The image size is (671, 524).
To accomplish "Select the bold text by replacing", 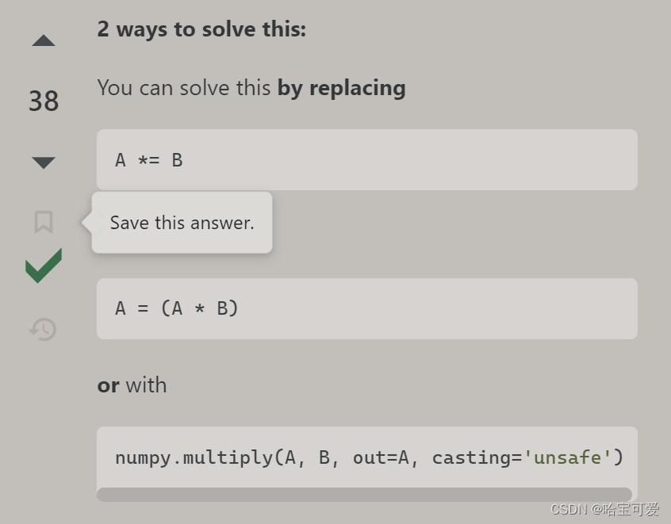I will 342,88.
